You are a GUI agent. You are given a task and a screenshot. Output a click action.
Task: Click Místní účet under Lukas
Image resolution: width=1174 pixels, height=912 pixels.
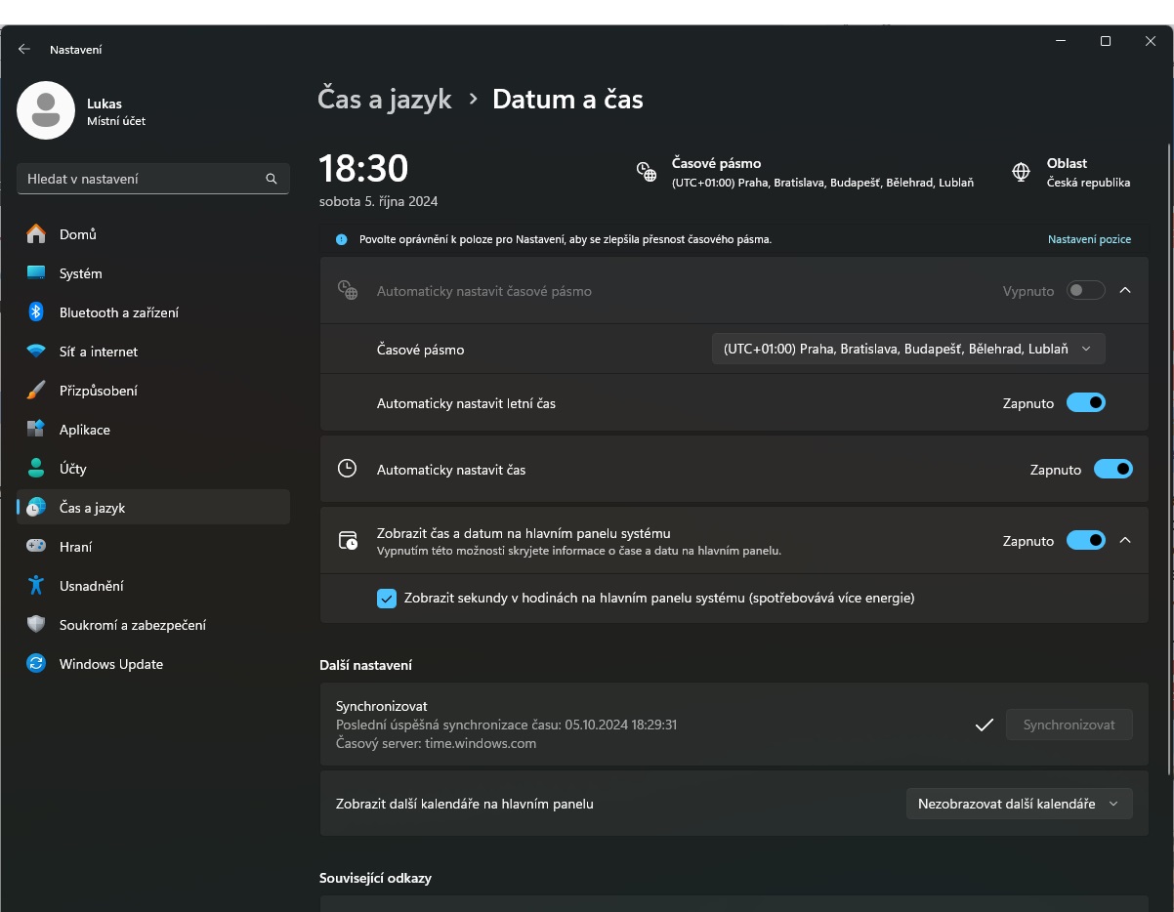[116, 121]
